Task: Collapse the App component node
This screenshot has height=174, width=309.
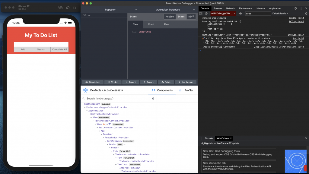Action: (x=100, y=131)
